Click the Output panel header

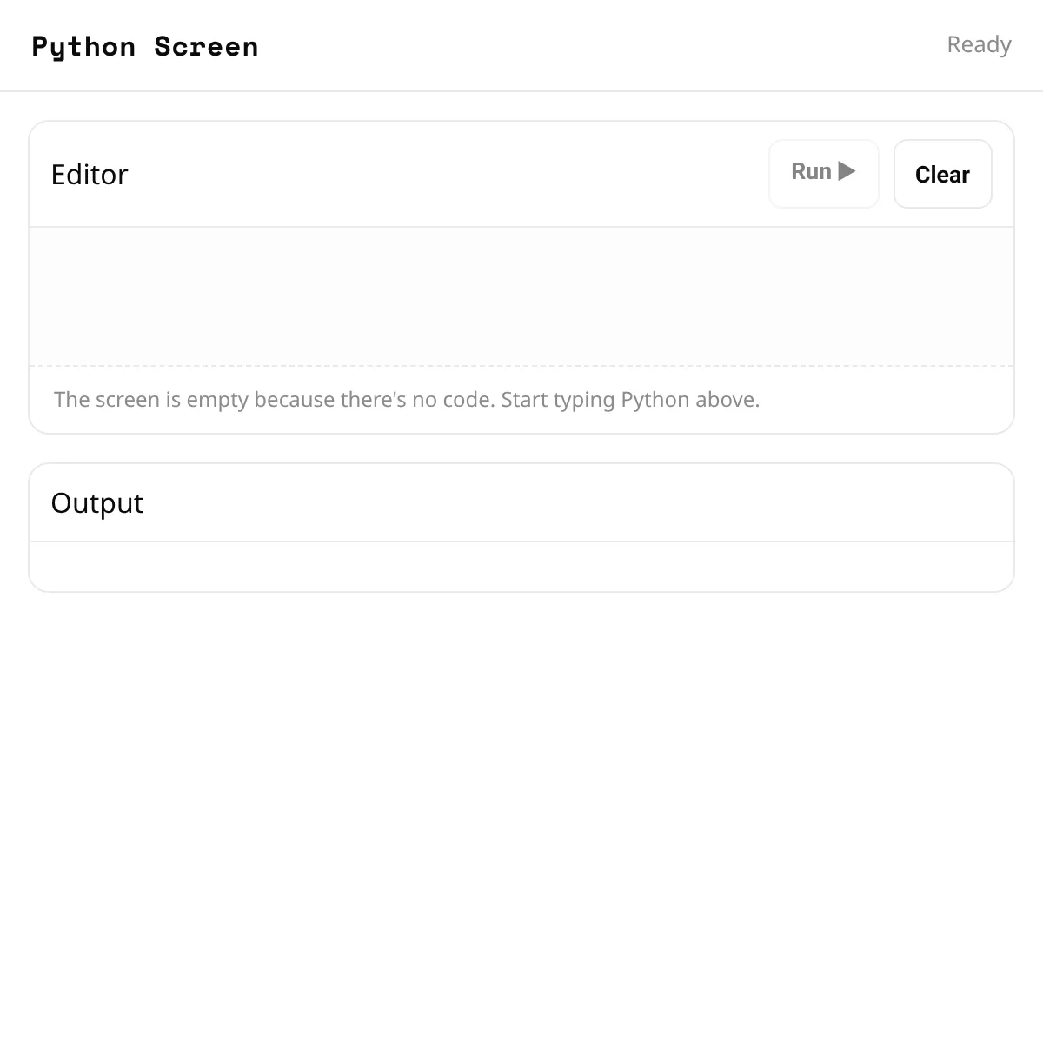tap(97, 502)
